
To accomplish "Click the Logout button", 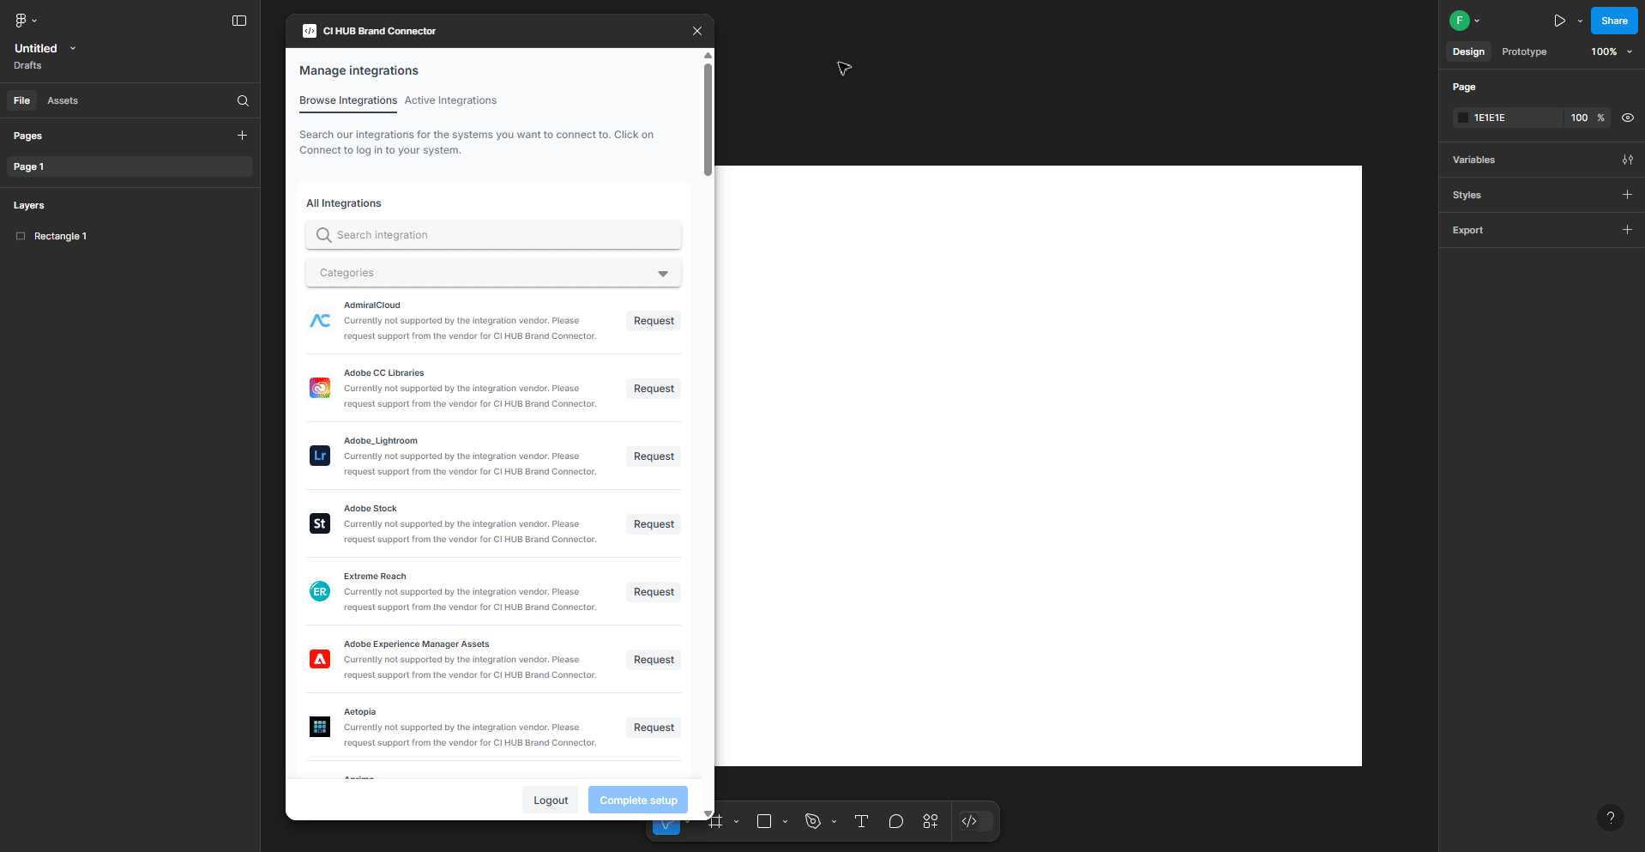I will click(550, 800).
